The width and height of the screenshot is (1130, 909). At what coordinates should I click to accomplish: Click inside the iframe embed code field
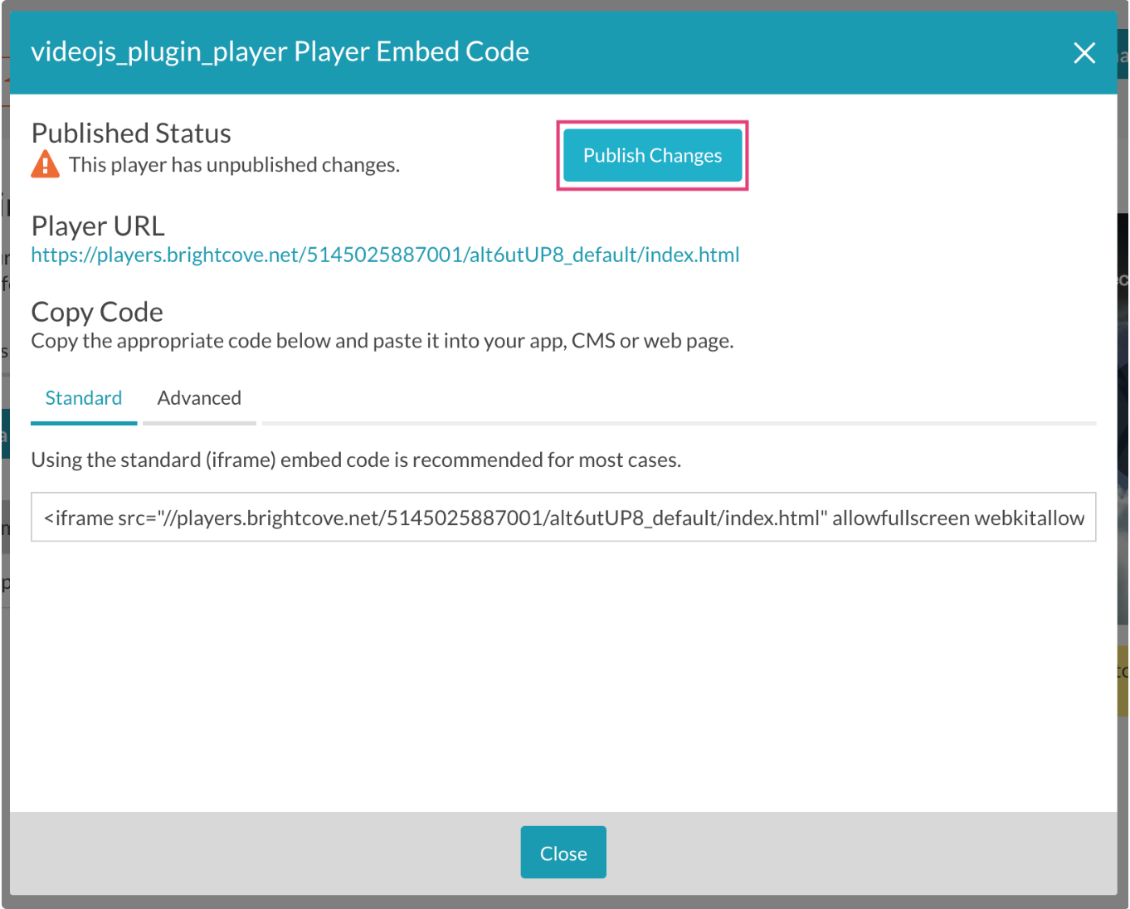(563, 518)
